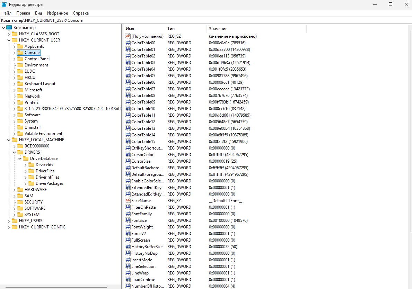Select the Environment key
Screen dimensions: 412x289
pos(36,65)
